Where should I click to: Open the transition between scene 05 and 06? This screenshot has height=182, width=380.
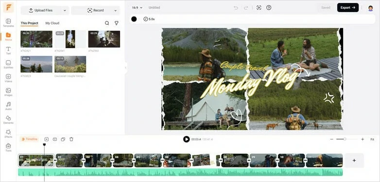click(162, 160)
